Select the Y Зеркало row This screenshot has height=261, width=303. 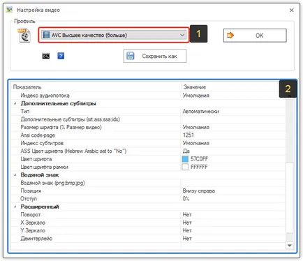point(148,230)
